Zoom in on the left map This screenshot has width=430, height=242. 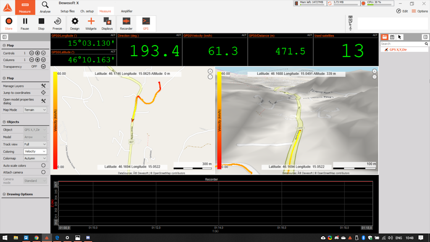pyautogui.click(x=210, y=71)
